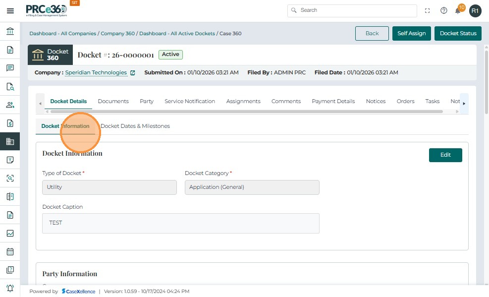Open the Comments tab
The height and width of the screenshot is (297, 489).
(x=286, y=101)
